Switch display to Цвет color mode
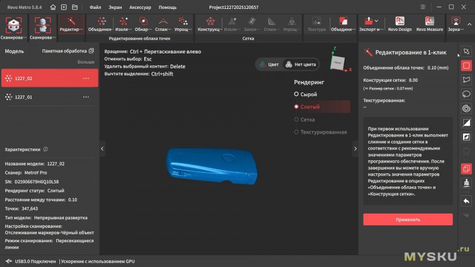The height and width of the screenshot is (267, 475). [x=269, y=64]
